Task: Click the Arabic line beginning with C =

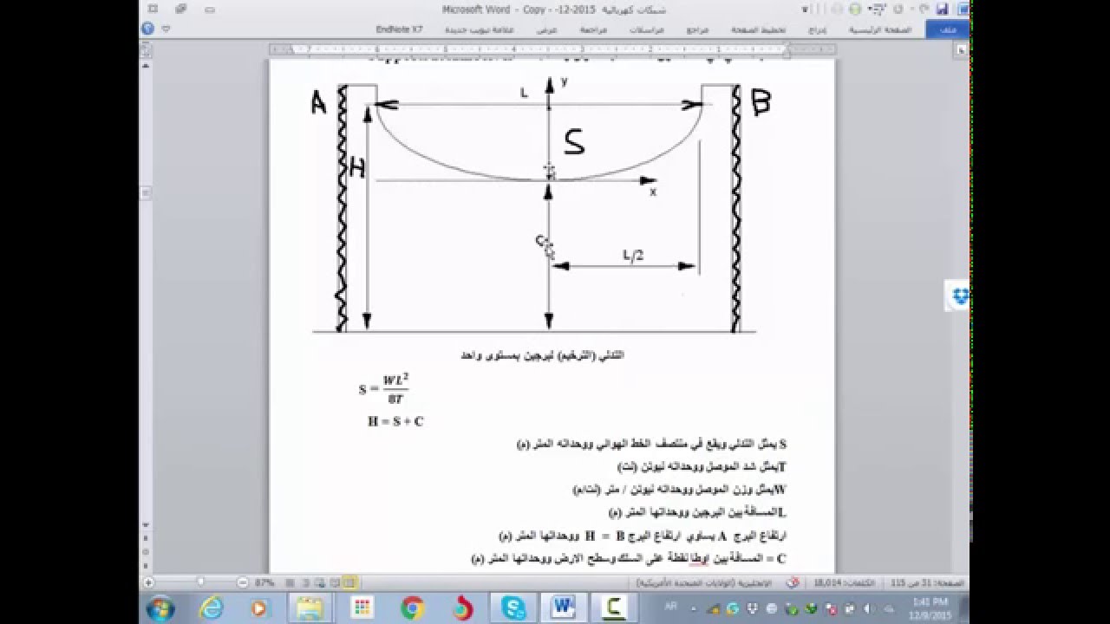Action: click(x=629, y=558)
